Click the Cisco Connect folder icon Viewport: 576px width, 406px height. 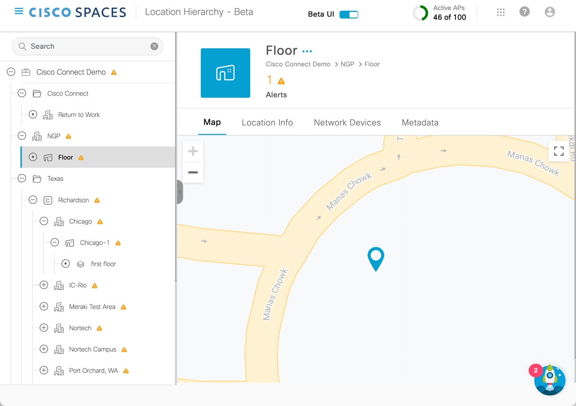point(37,94)
